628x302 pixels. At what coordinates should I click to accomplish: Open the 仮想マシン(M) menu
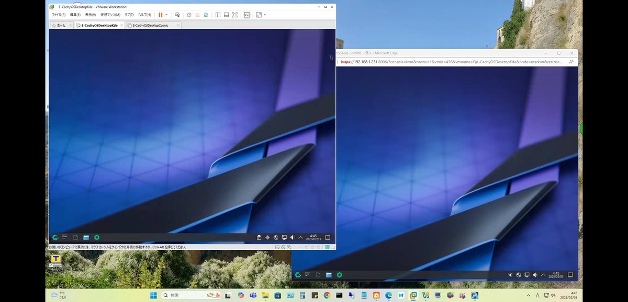(x=110, y=15)
